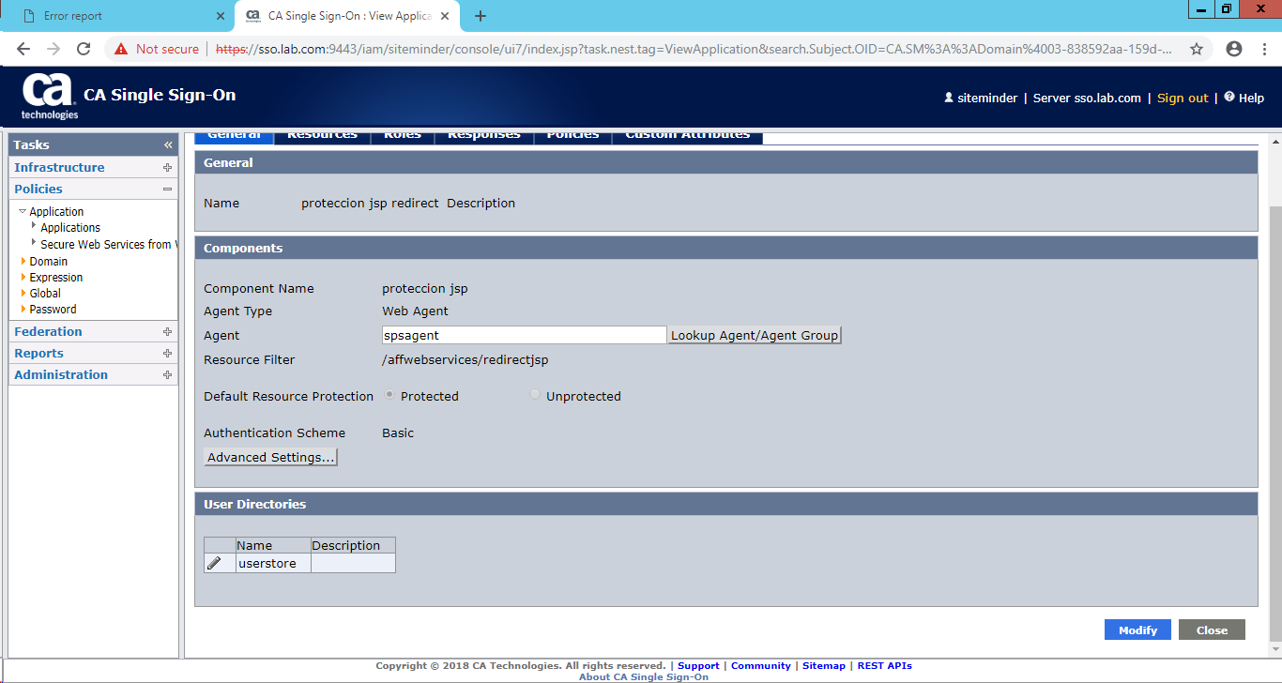Screen dimensions: 1282x683
Task: Close the CA Single Sign-On tab
Action: click(446, 16)
